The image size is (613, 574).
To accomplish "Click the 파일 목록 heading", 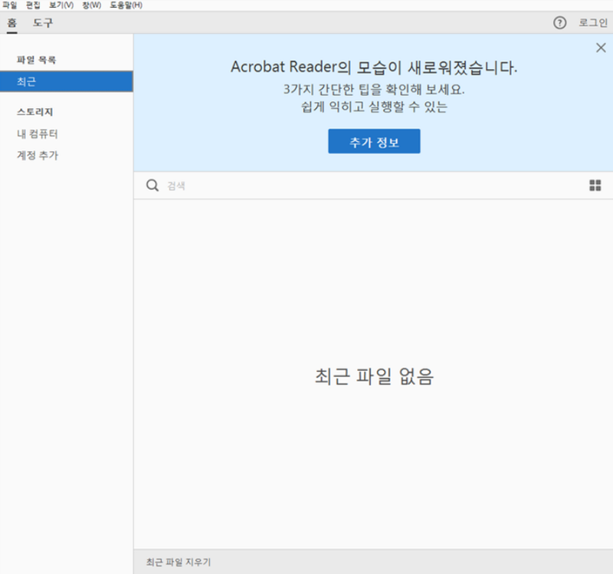I will [36, 60].
